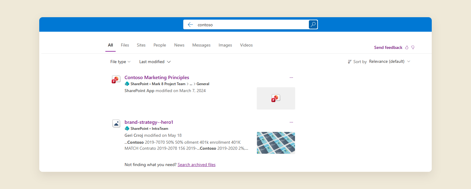Open PowerPoint preview thumbnail
Image resolution: width=471 pixels, height=189 pixels.
point(276,98)
